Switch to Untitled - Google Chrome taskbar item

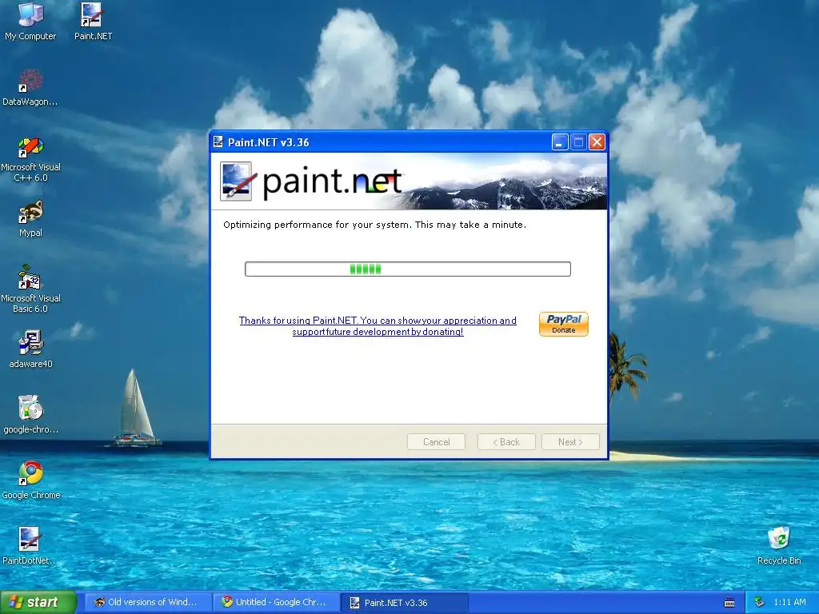point(276,602)
